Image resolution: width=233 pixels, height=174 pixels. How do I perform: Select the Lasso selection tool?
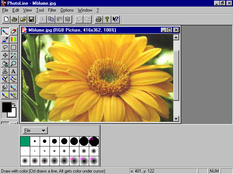5,47
